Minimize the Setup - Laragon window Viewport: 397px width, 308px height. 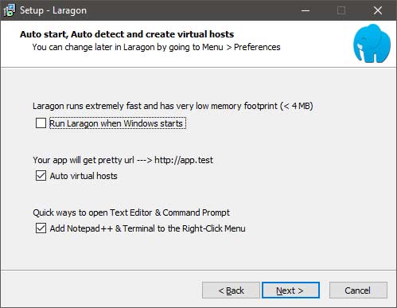pos(306,10)
